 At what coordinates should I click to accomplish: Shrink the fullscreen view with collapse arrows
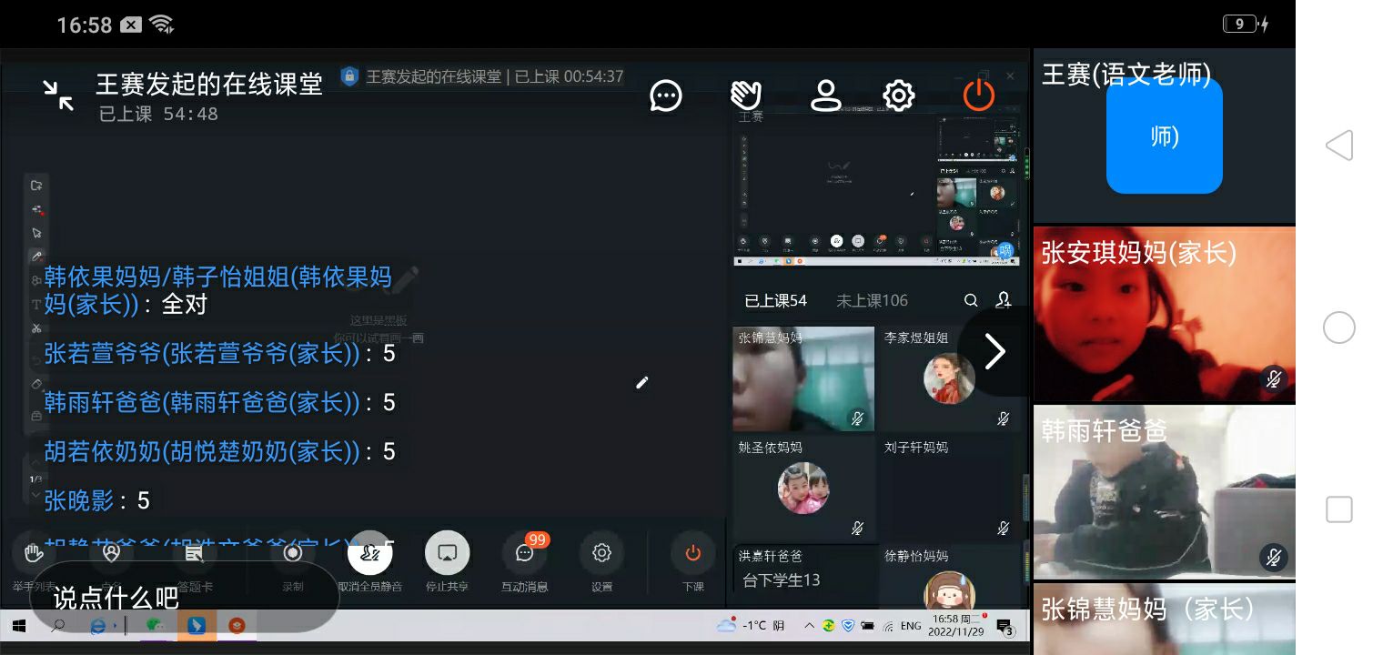tap(58, 96)
